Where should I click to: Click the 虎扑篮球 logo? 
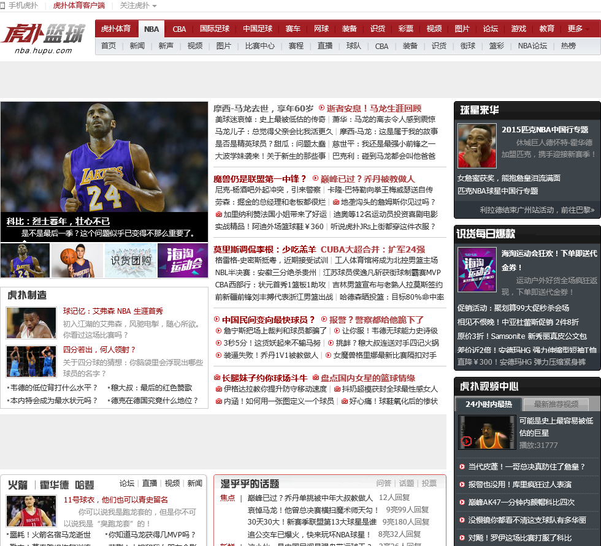tap(44, 39)
